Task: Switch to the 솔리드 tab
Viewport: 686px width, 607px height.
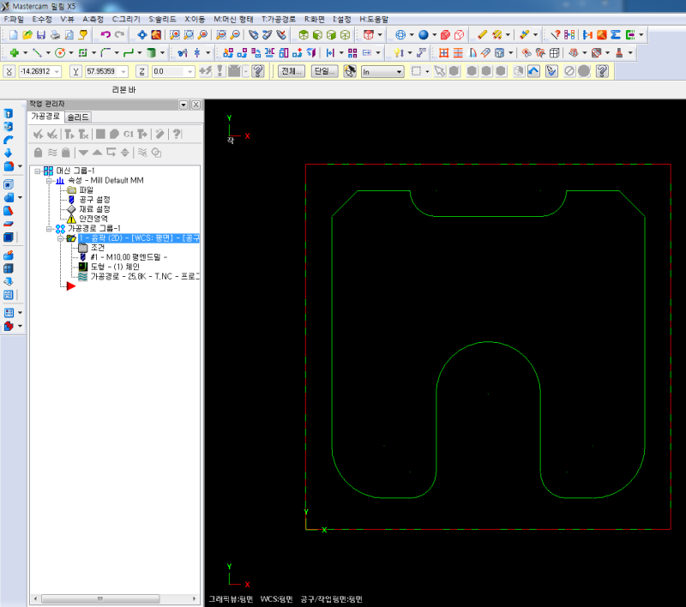Action: (x=78, y=117)
